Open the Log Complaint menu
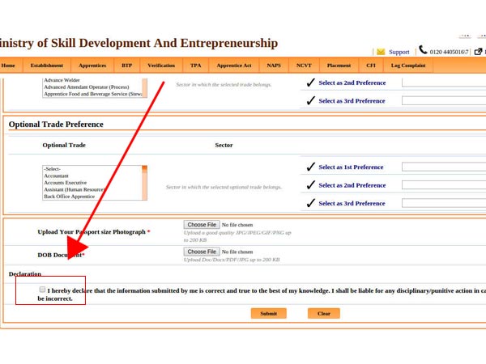Screen dimensions: 486x364 pyautogui.click(x=408, y=66)
